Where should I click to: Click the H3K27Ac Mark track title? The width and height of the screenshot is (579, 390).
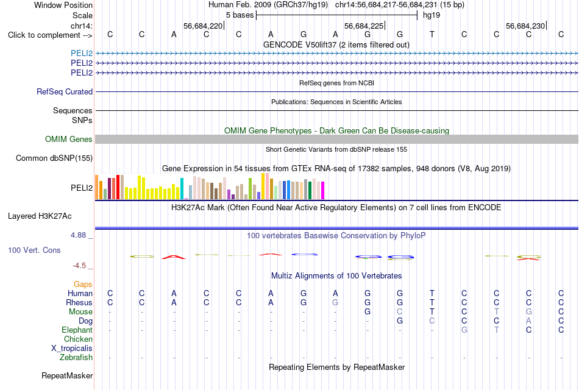tap(336, 208)
